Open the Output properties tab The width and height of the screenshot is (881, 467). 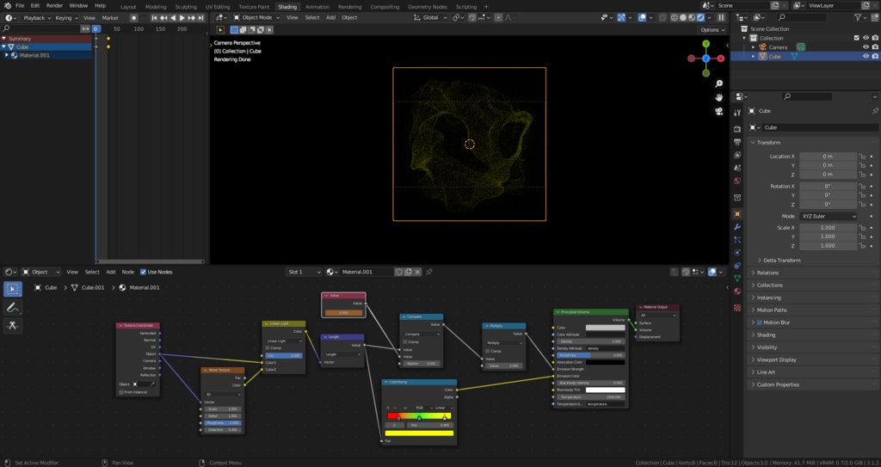(x=737, y=142)
